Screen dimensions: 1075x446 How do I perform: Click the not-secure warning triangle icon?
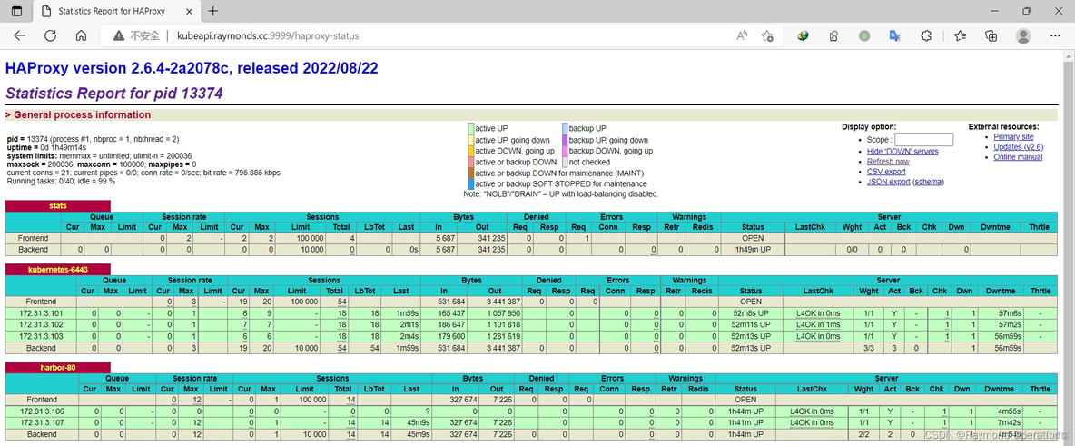point(118,36)
